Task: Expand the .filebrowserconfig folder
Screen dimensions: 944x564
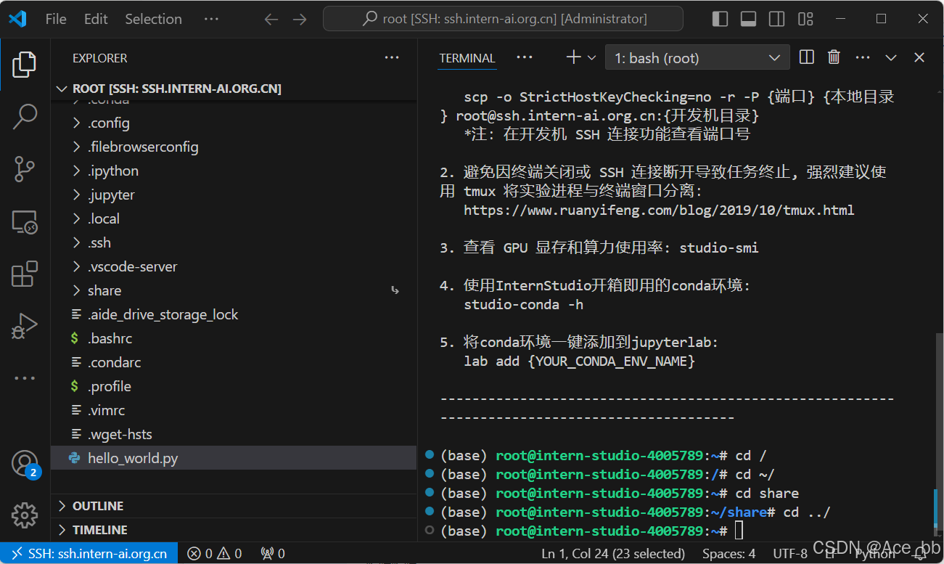Action: 234,147
